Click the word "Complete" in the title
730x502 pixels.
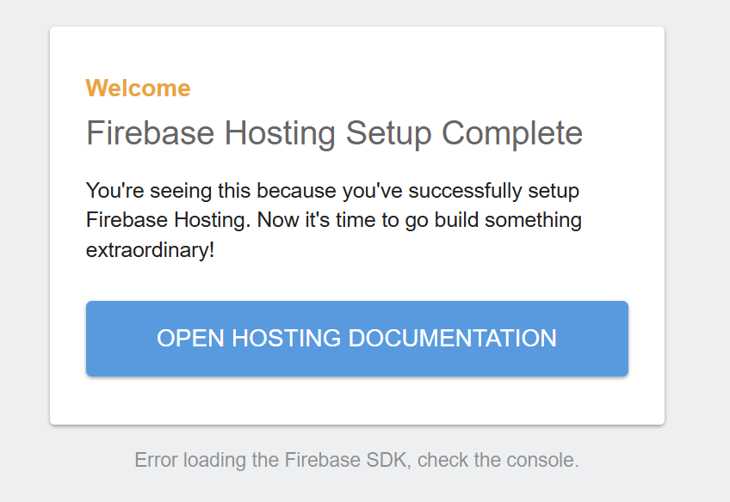click(511, 133)
